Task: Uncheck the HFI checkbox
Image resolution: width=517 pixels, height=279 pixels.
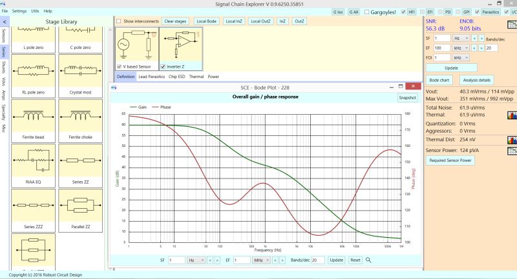Action: [x=403, y=12]
